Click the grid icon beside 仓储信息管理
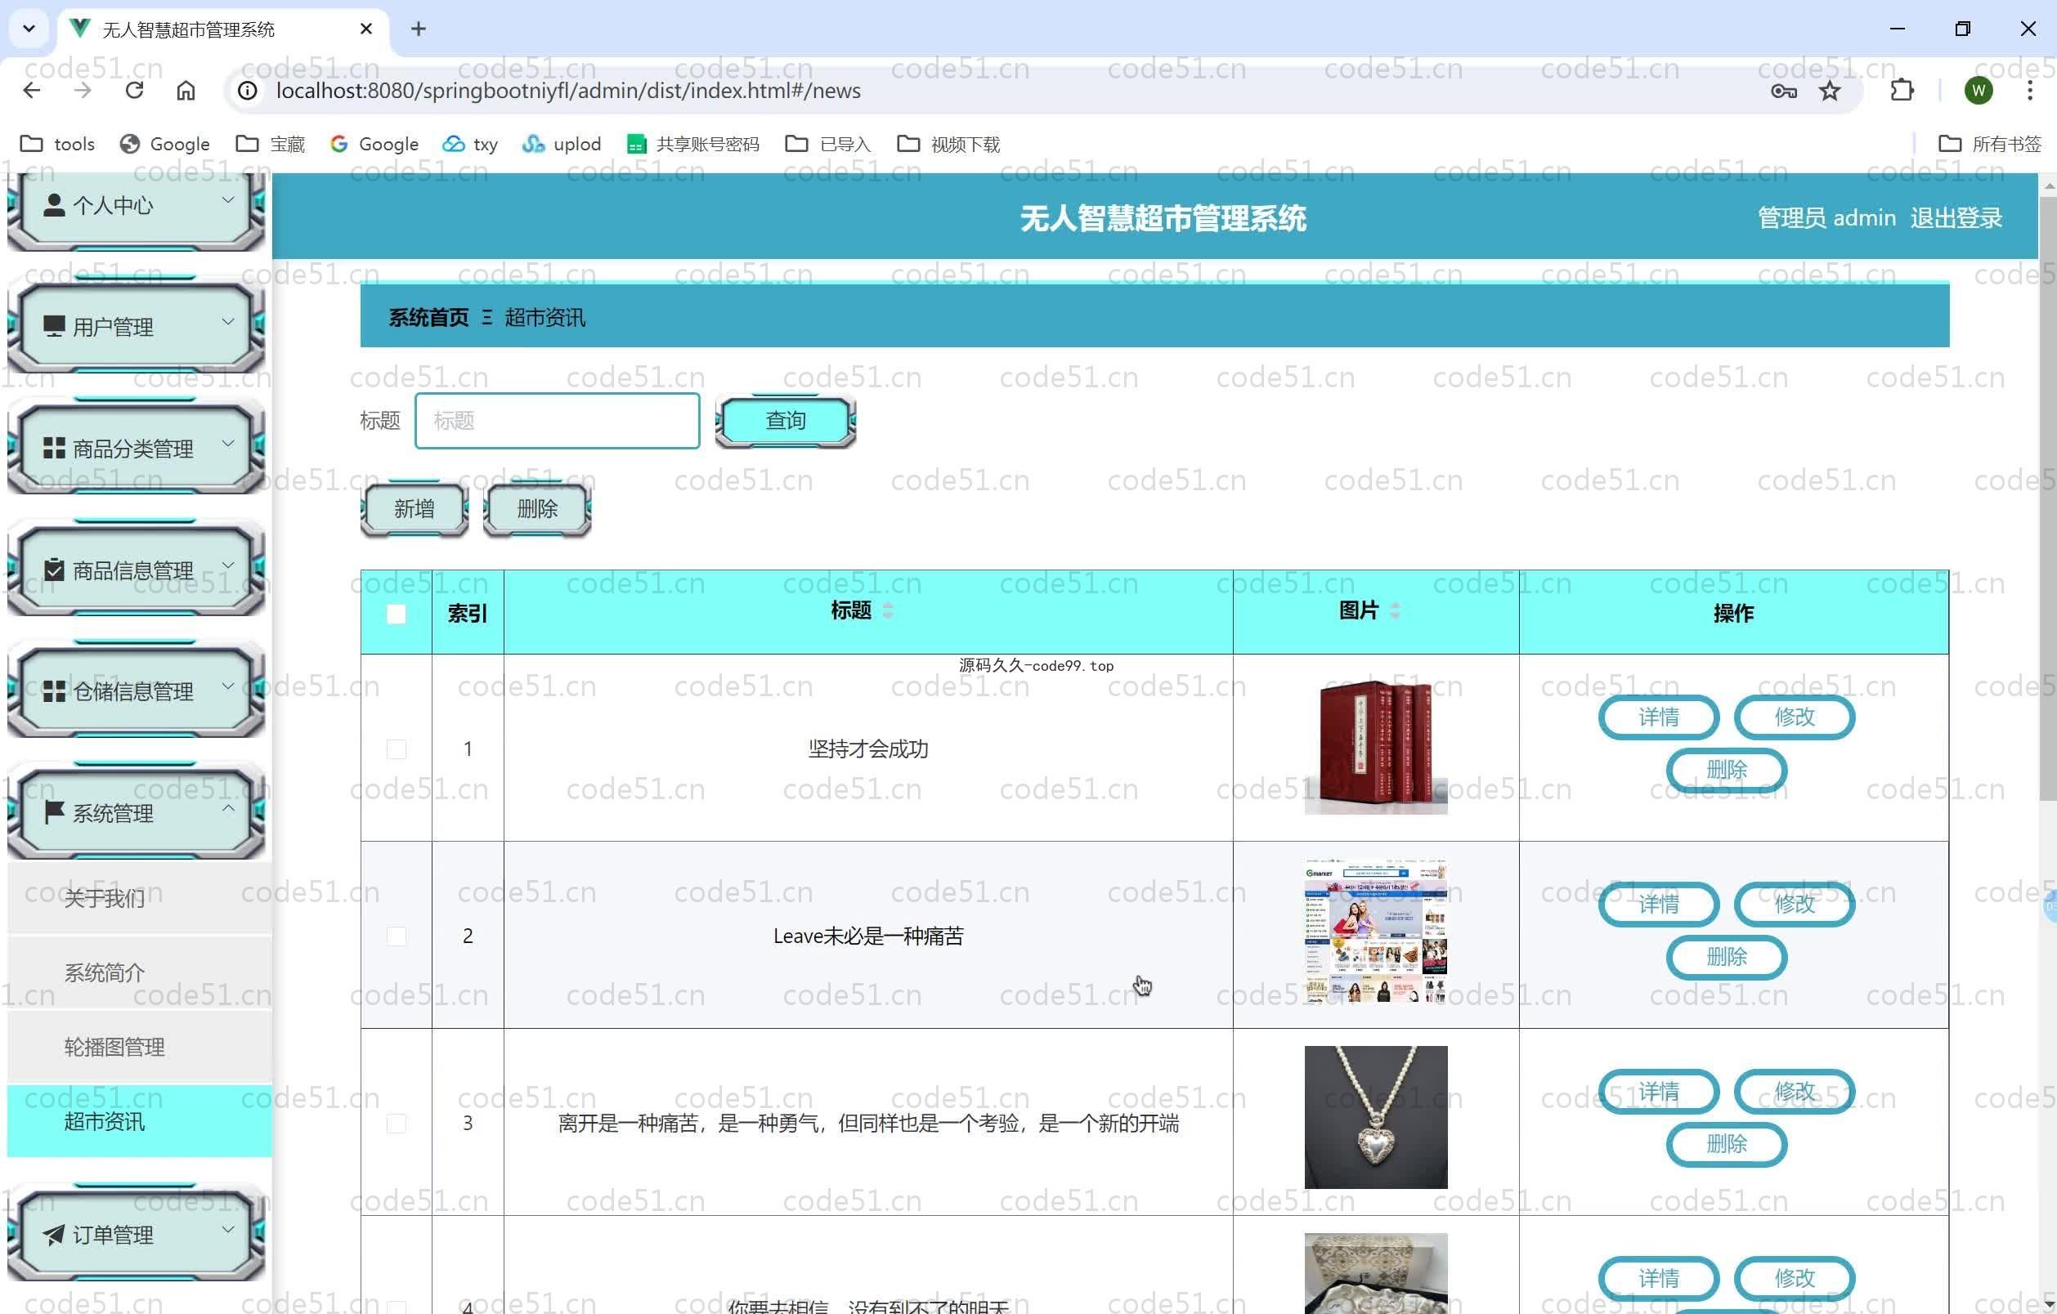Viewport: 2057px width, 1314px height. pyautogui.click(x=54, y=691)
